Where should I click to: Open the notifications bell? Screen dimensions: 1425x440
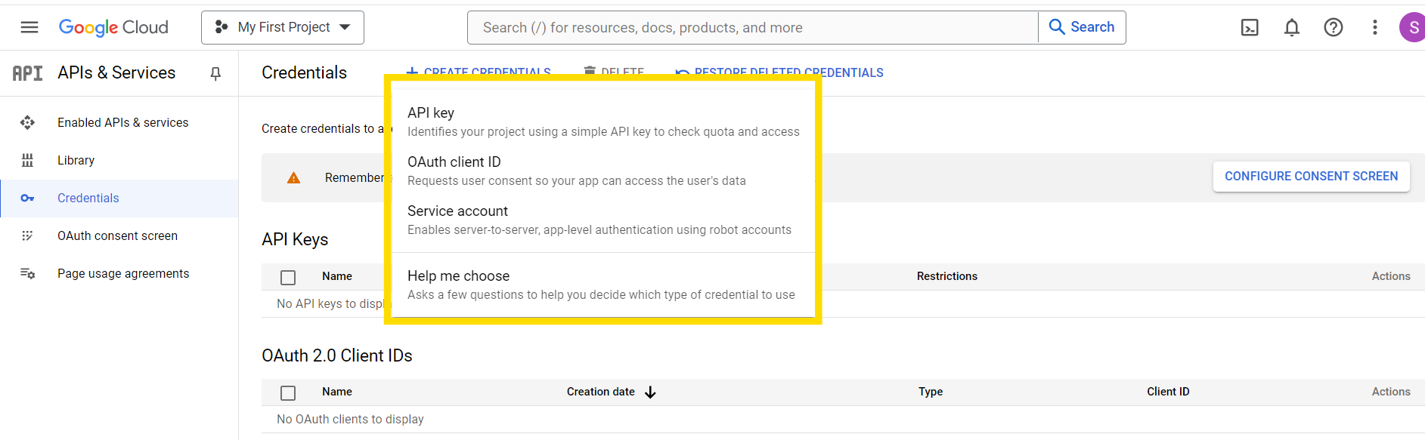tap(1292, 28)
